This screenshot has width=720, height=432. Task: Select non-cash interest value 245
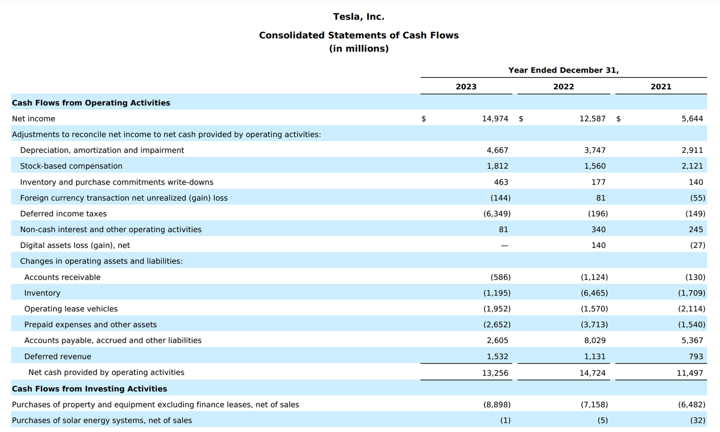tap(696, 230)
